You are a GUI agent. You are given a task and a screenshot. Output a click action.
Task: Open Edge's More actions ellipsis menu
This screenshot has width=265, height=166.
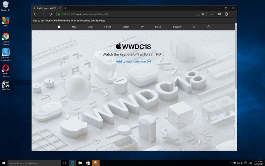(233, 14)
